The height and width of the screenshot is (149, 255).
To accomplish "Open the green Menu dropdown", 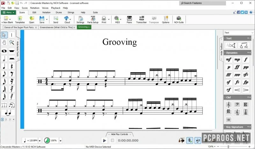I will [x=8, y=12].
